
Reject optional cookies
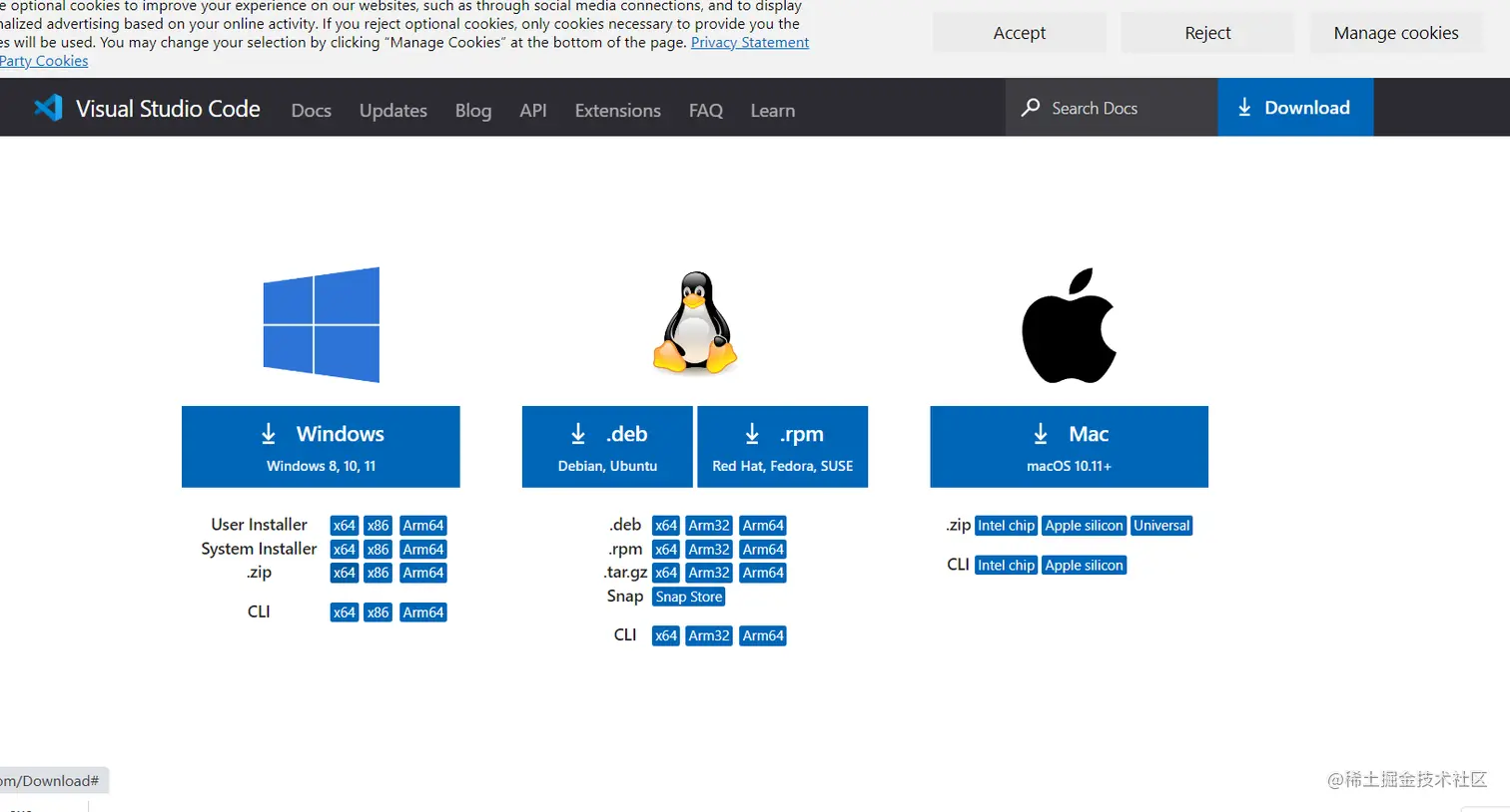click(x=1207, y=33)
